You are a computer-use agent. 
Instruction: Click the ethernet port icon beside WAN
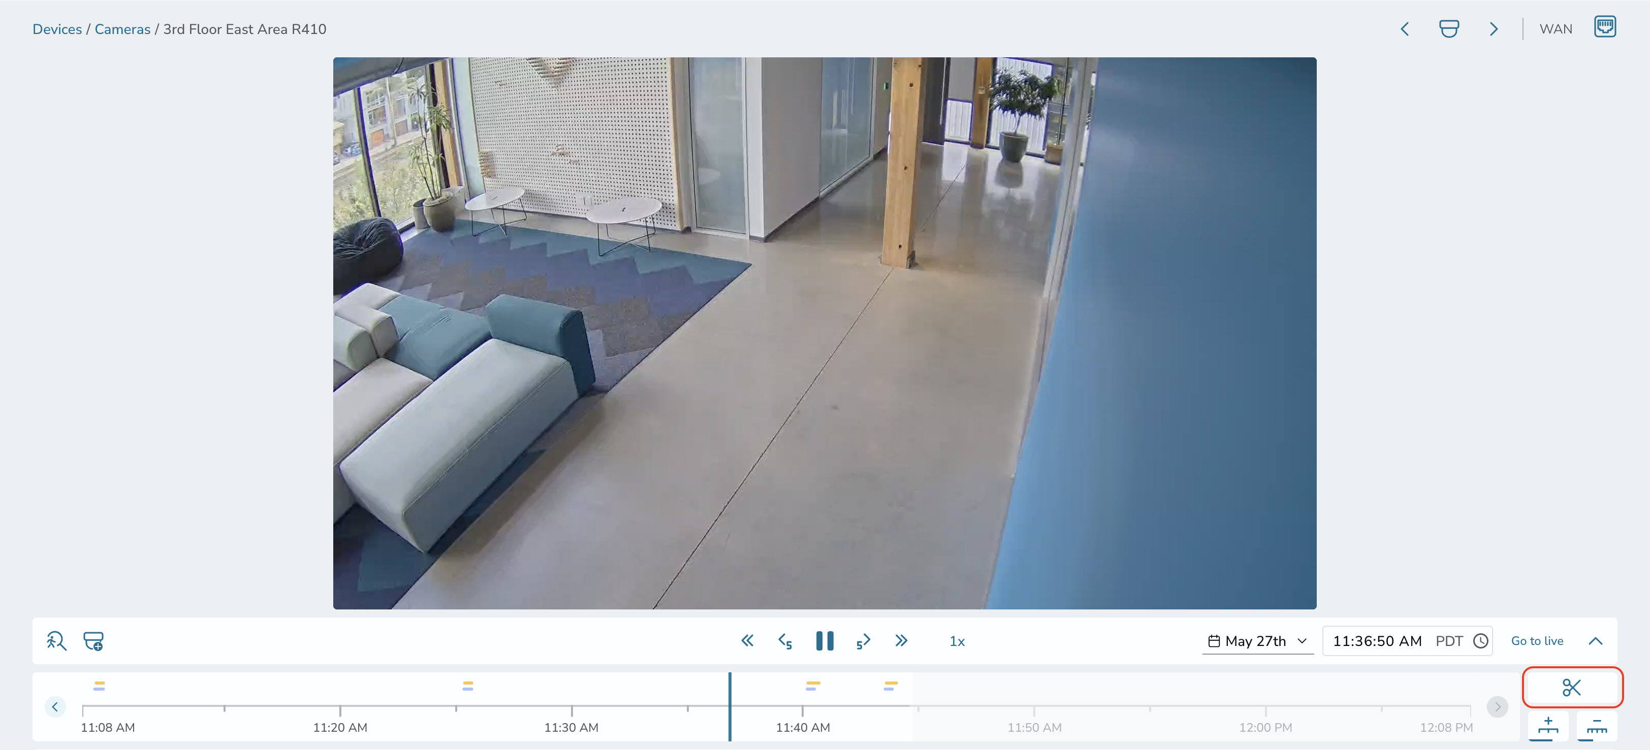tap(1604, 27)
